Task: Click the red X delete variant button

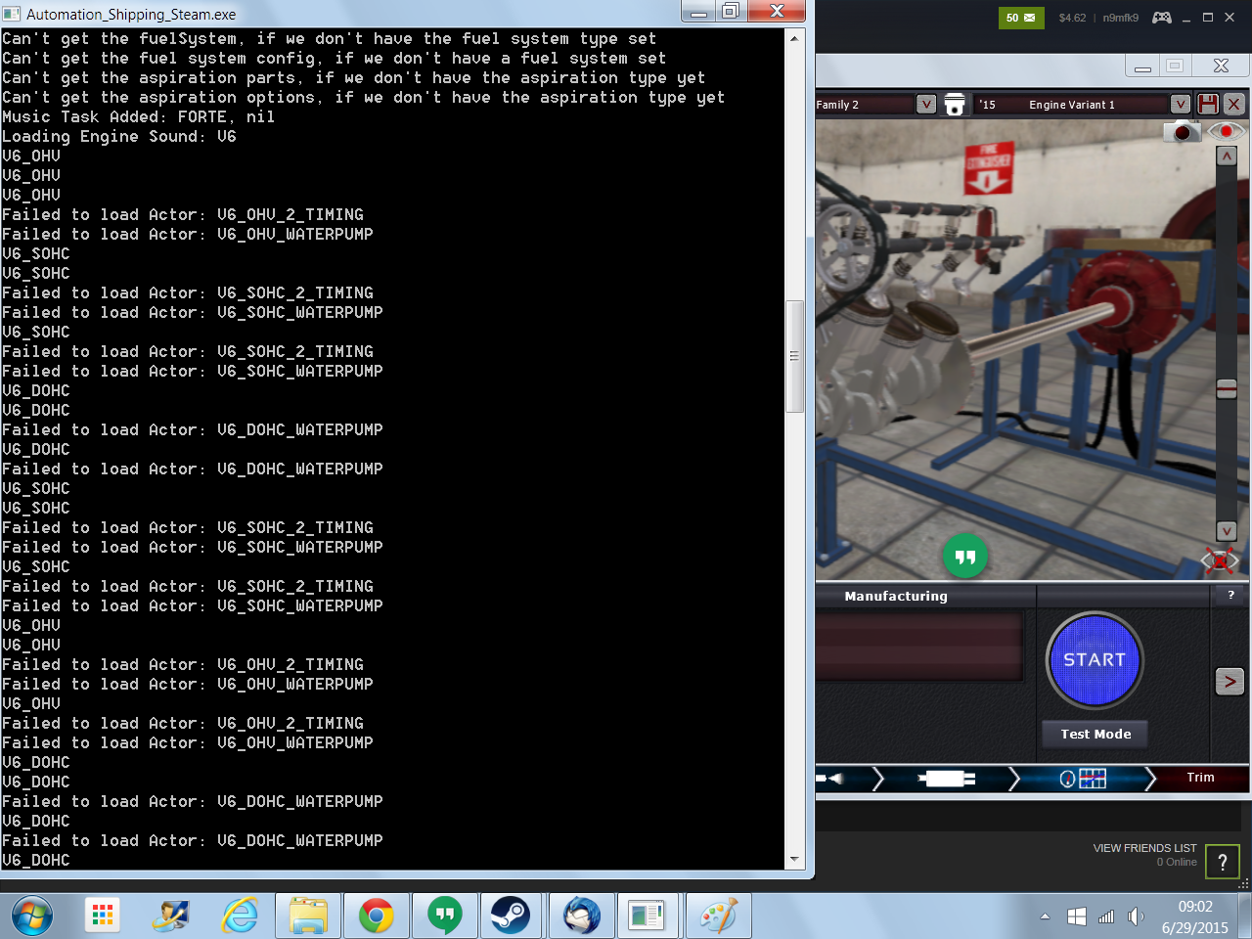Action: [x=1234, y=104]
